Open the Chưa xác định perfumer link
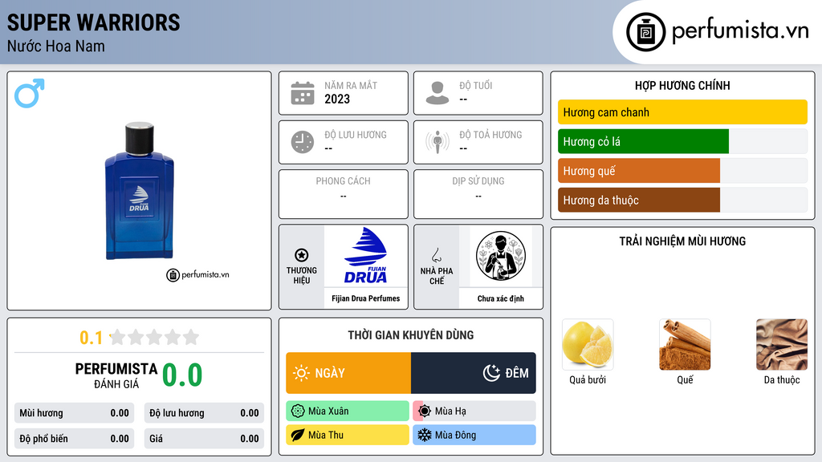822x462 pixels. coord(501,298)
